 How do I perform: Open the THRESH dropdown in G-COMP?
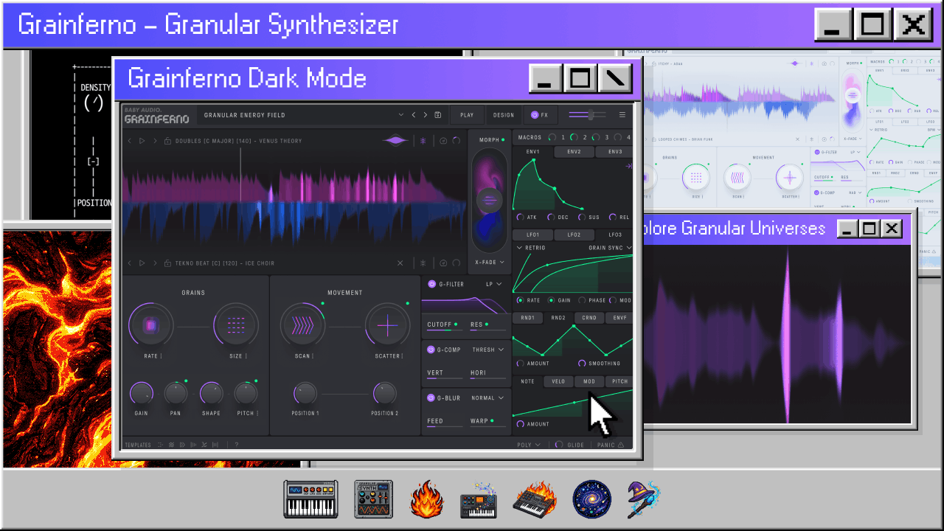(488, 350)
